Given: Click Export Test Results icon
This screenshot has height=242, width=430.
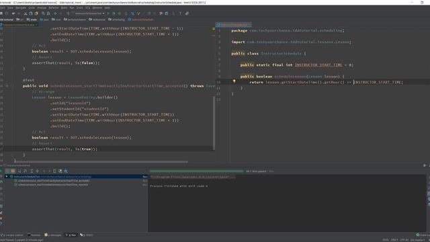Looking at the screenshot, I should [x=54, y=171].
